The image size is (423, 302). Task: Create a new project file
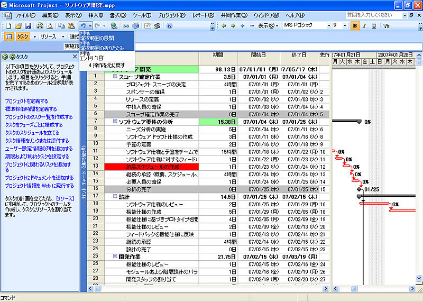coord(9,26)
